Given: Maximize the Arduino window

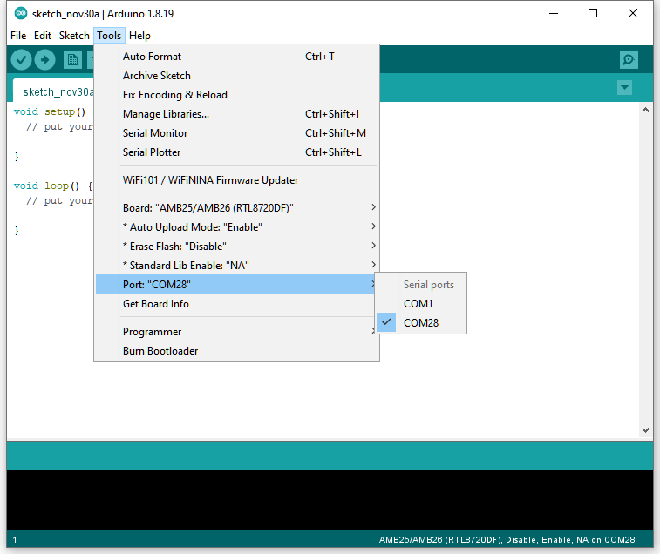Looking at the screenshot, I should 593,13.
